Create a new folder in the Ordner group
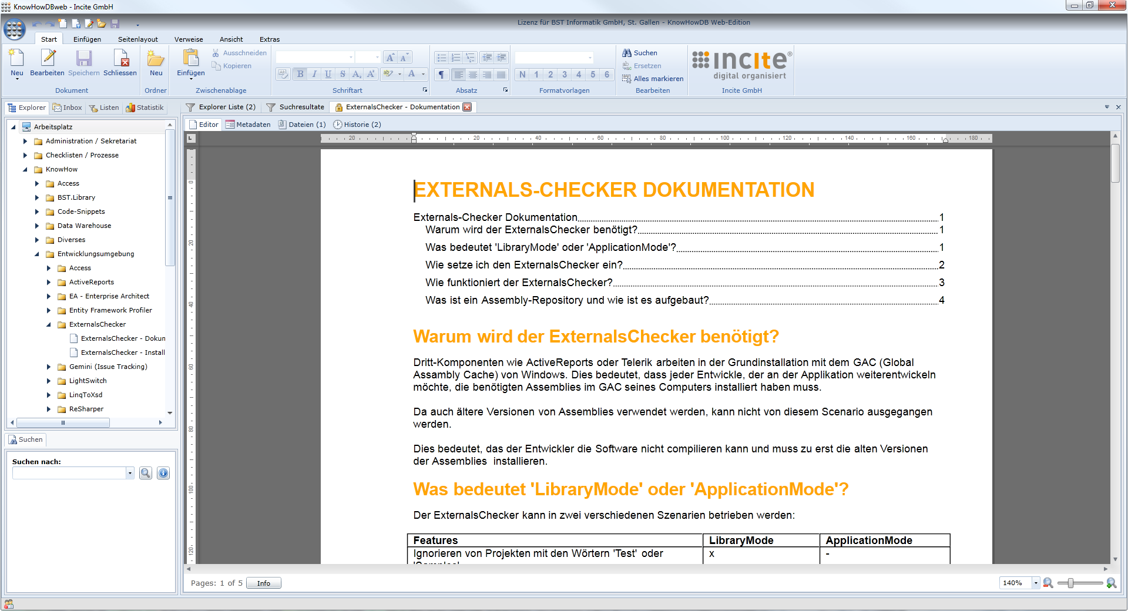 click(x=156, y=63)
